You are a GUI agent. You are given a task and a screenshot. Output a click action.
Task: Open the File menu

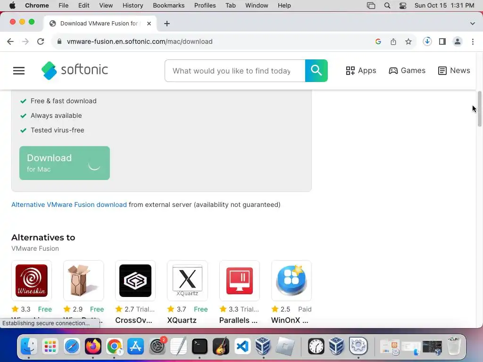coord(64,6)
